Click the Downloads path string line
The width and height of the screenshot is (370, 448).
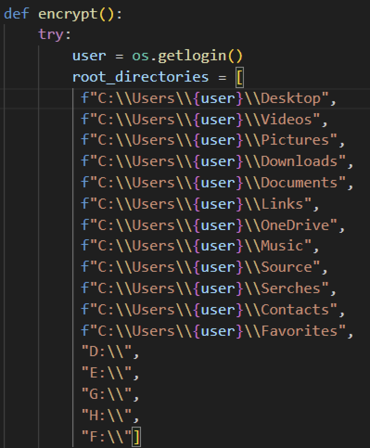click(x=217, y=162)
